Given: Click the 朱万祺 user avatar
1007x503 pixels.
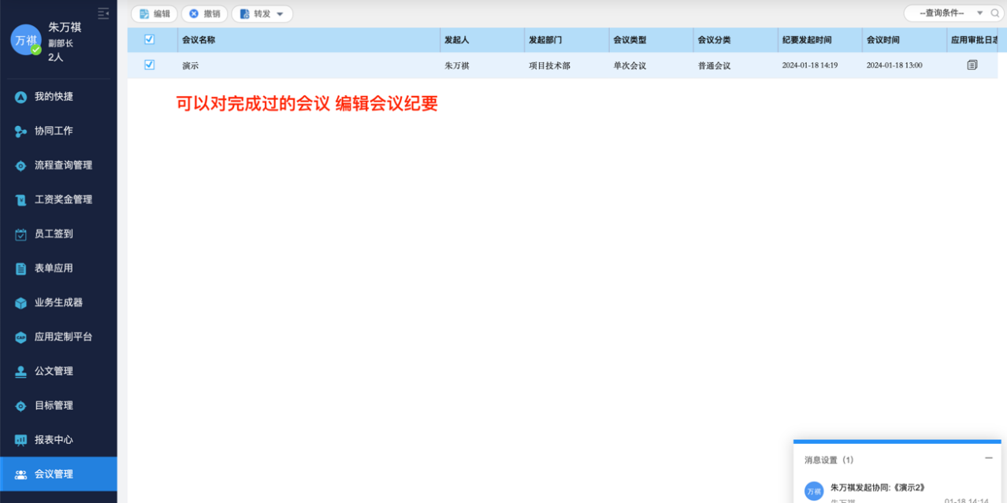Looking at the screenshot, I should [x=25, y=40].
